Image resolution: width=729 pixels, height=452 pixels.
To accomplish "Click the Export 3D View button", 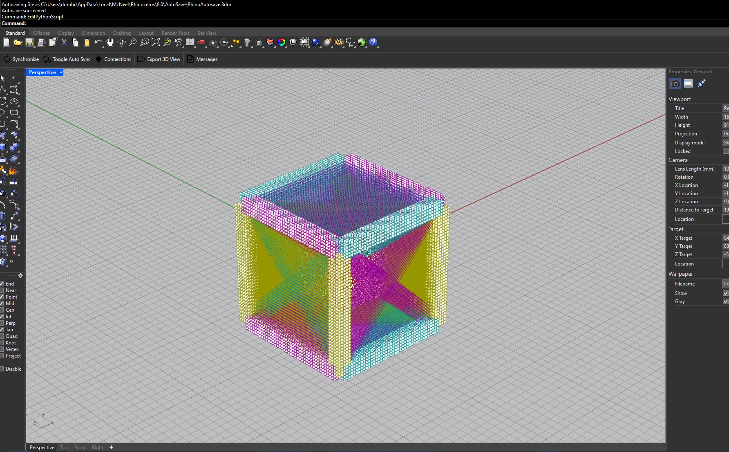I will (x=159, y=59).
